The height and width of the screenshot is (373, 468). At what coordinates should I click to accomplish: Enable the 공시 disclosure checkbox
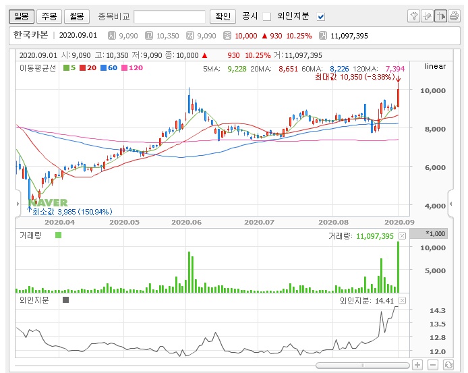tap(266, 16)
